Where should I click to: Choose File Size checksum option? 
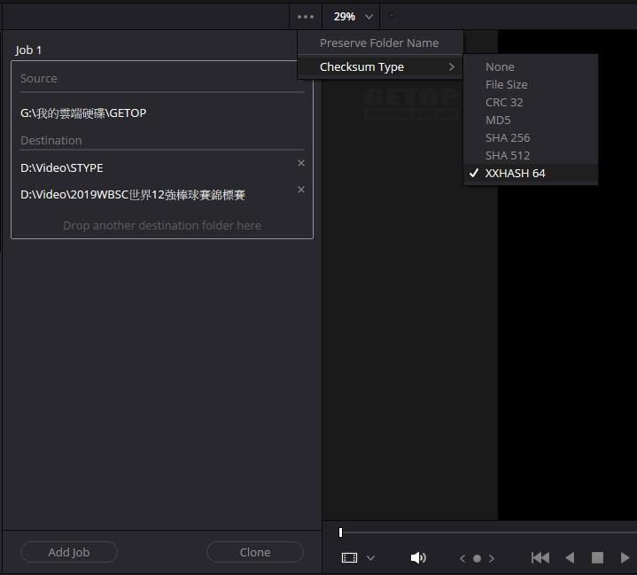(530, 84)
